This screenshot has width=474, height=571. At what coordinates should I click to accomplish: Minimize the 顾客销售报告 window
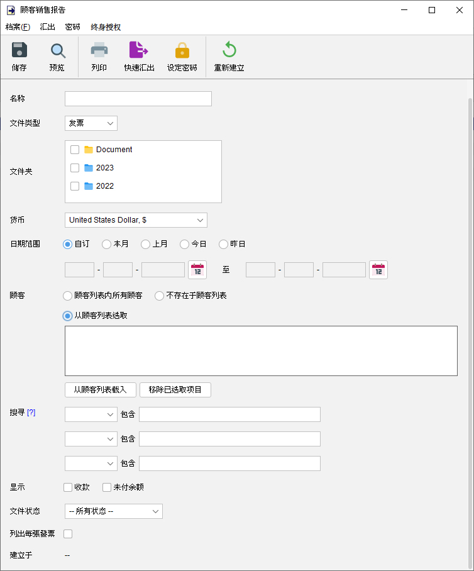click(404, 10)
